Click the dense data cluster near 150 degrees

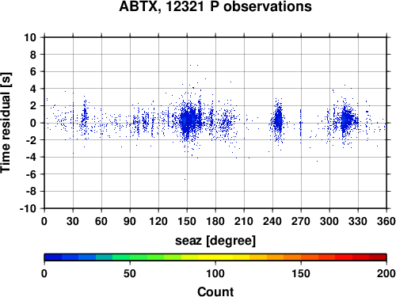pyautogui.click(x=188, y=120)
